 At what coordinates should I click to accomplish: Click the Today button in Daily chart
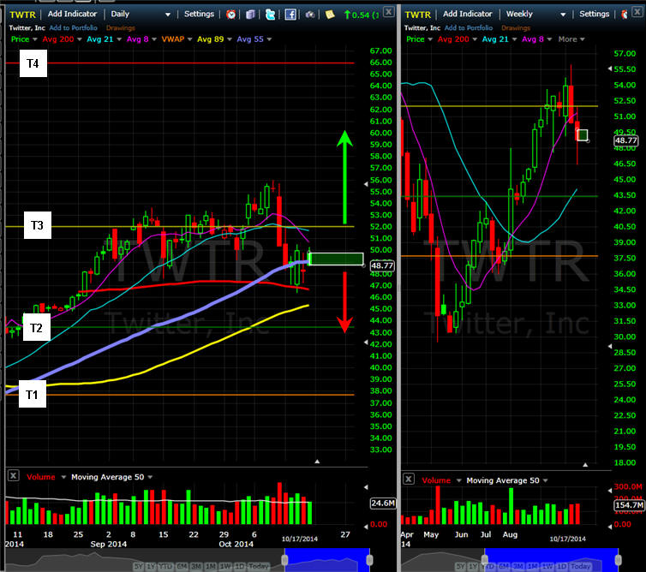click(259, 566)
